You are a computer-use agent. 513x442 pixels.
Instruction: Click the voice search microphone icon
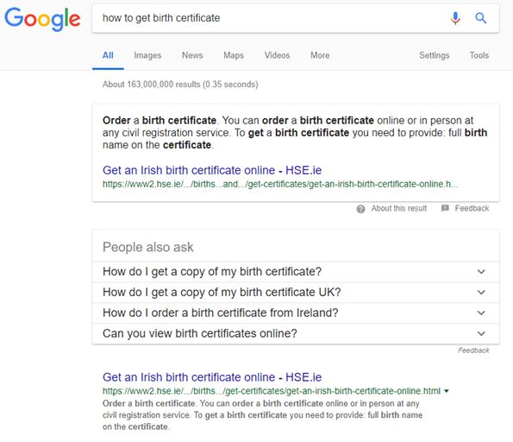coord(455,18)
